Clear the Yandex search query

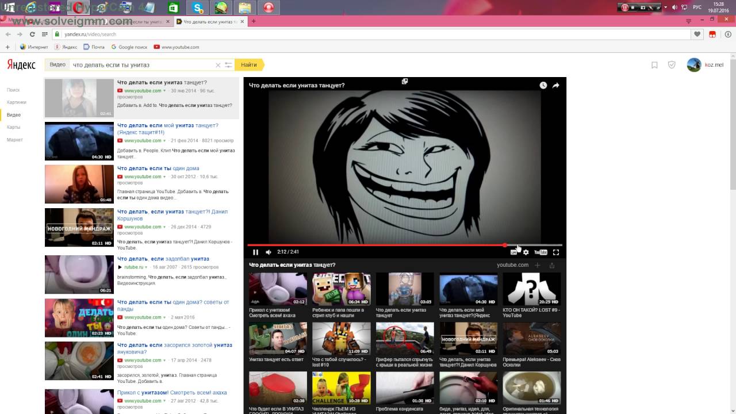click(x=218, y=65)
